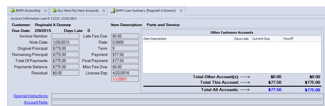The width and height of the screenshot is (325, 106).
Task: Click Total All Accounts payoff $775.00
Action: click(x=312, y=90)
